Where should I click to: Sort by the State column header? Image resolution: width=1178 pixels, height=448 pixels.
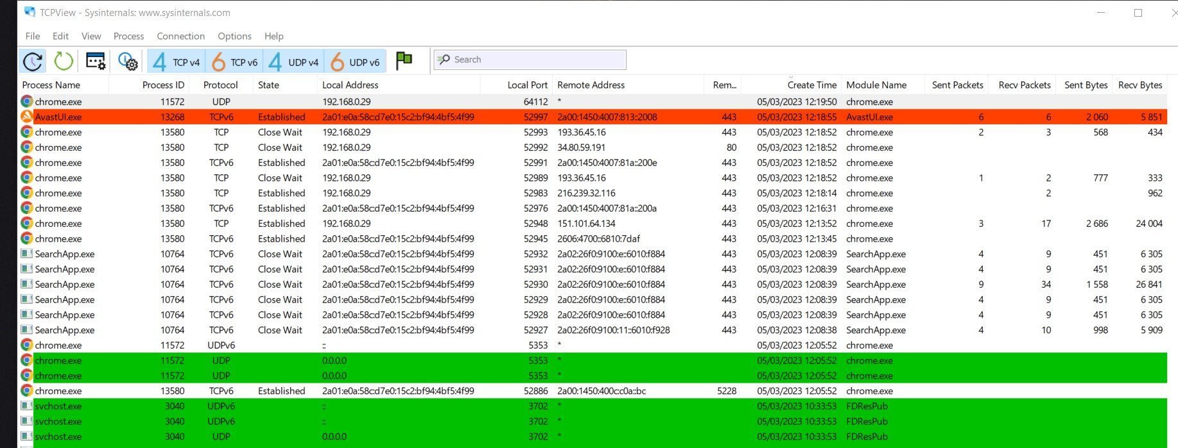pyautogui.click(x=268, y=85)
